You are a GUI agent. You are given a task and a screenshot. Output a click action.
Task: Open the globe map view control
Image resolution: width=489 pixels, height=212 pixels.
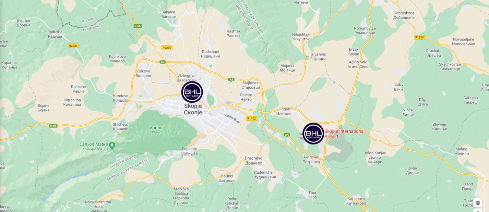pyautogui.click(x=478, y=203)
